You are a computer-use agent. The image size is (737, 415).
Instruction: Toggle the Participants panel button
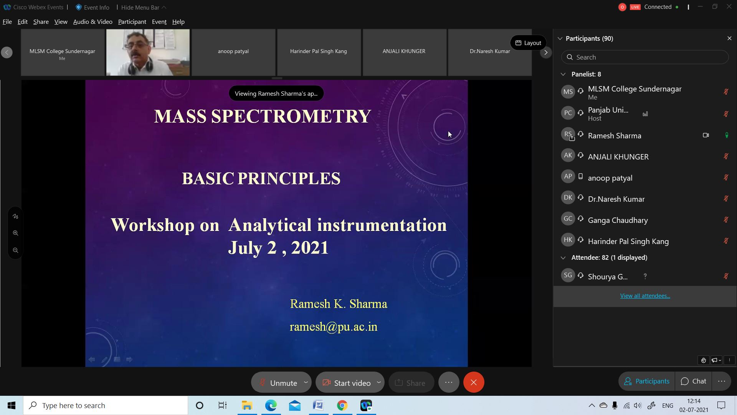pyautogui.click(x=647, y=381)
